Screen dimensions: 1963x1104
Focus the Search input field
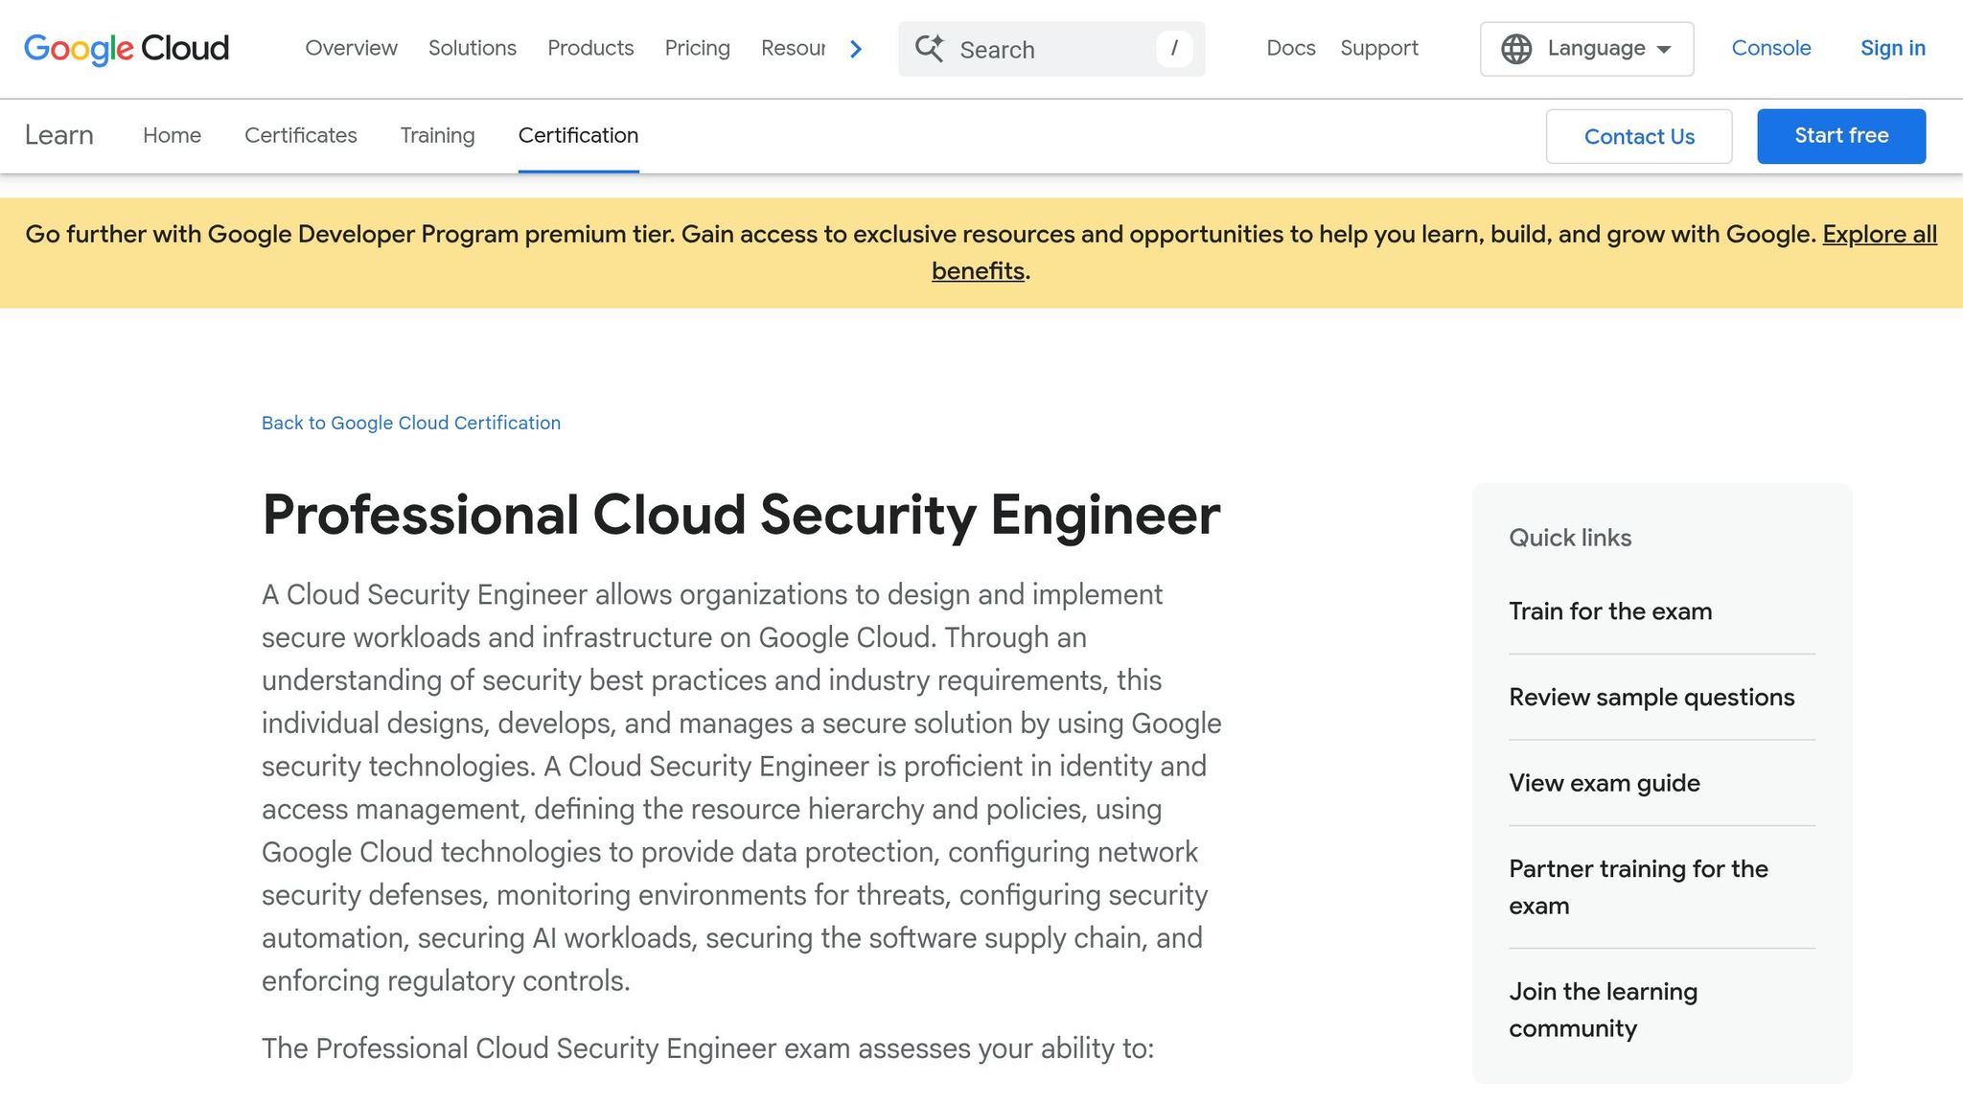1051,49
